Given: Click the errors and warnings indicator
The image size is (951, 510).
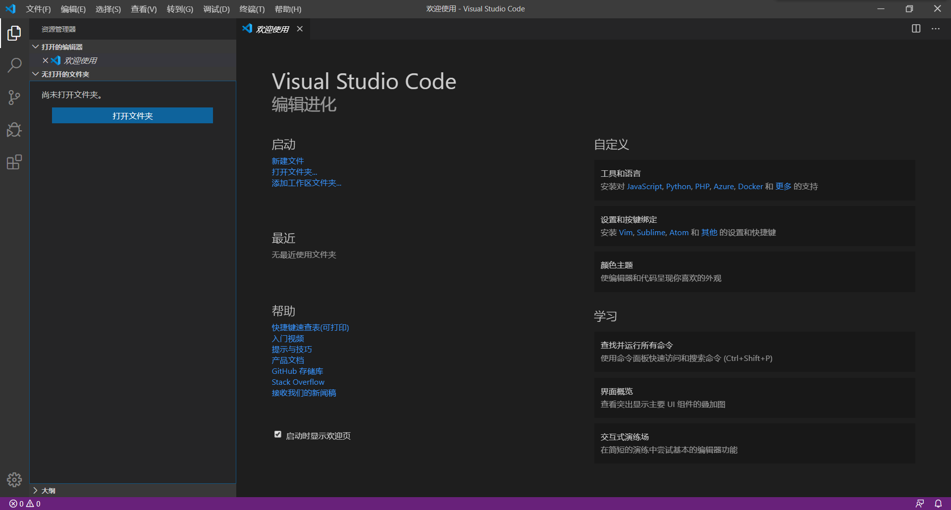Looking at the screenshot, I should tap(24, 503).
